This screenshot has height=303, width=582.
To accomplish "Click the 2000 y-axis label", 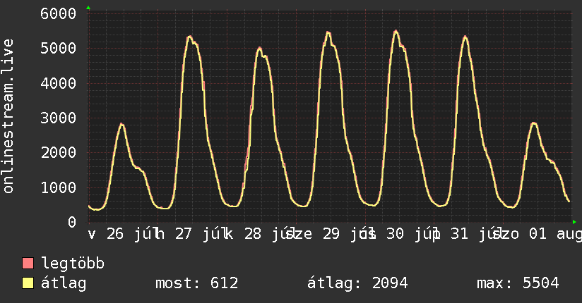I will click(x=59, y=152).
